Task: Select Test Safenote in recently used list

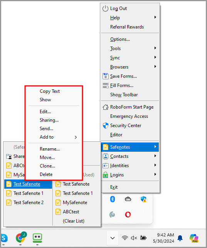Action: 77,184
